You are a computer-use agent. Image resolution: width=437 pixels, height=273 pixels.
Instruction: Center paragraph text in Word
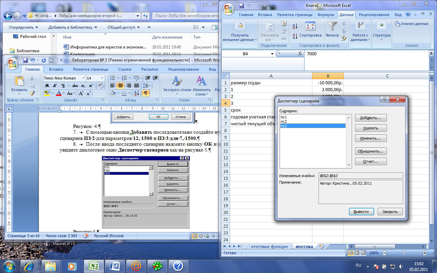[x=121, y=86]
